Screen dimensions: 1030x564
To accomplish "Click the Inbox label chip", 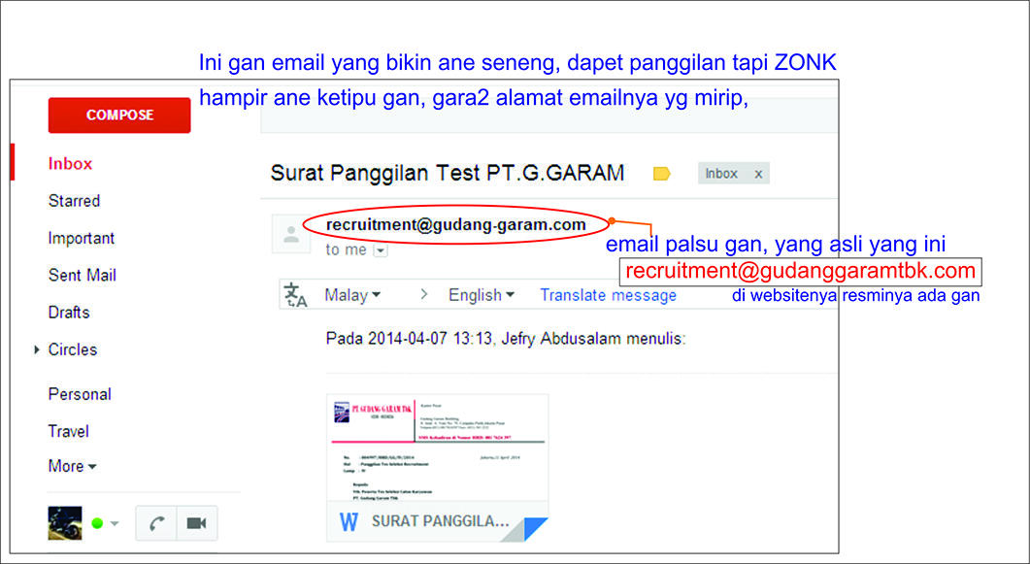I will point(721,174).
